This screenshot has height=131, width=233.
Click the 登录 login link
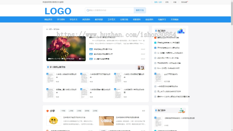click(x=156, y=2)
